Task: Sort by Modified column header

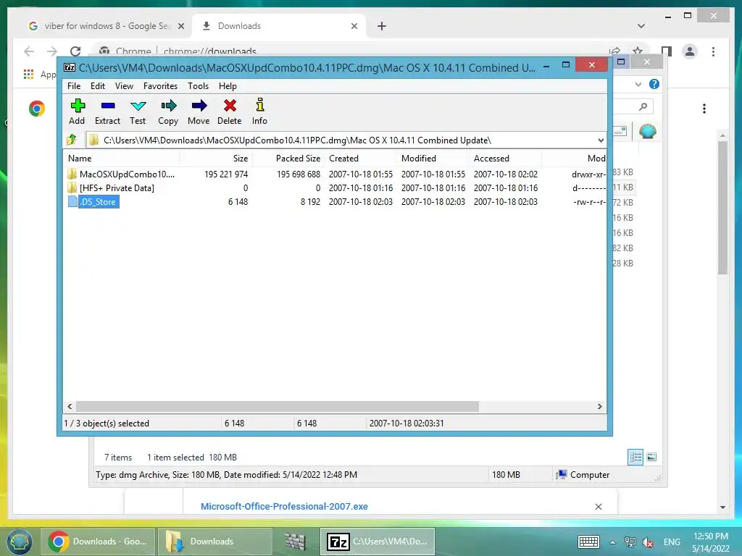Action: point(433,159)
